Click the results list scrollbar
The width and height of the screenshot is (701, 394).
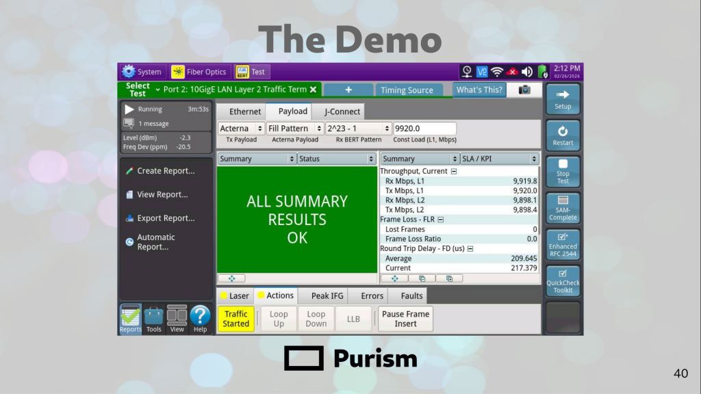pyautogui.click(x=539, y=200)
